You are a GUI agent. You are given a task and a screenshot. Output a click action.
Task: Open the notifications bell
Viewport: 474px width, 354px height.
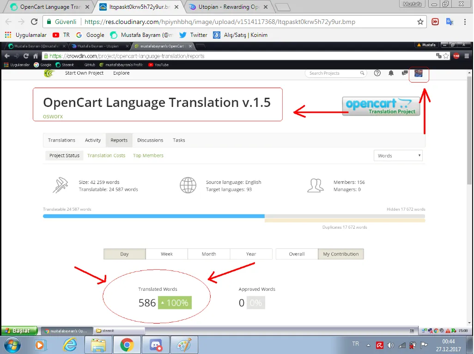click(x=391, y=73)
